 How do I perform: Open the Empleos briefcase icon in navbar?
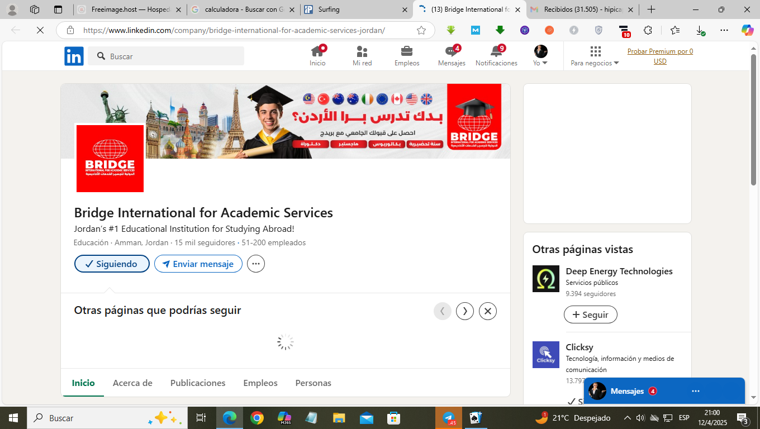407,56
